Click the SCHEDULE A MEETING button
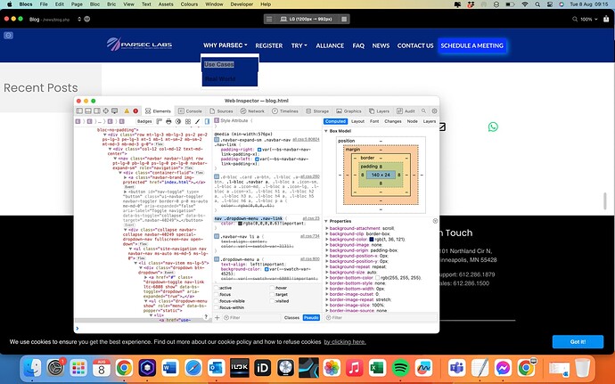The image size is (615, 384). tap(471, 45)
